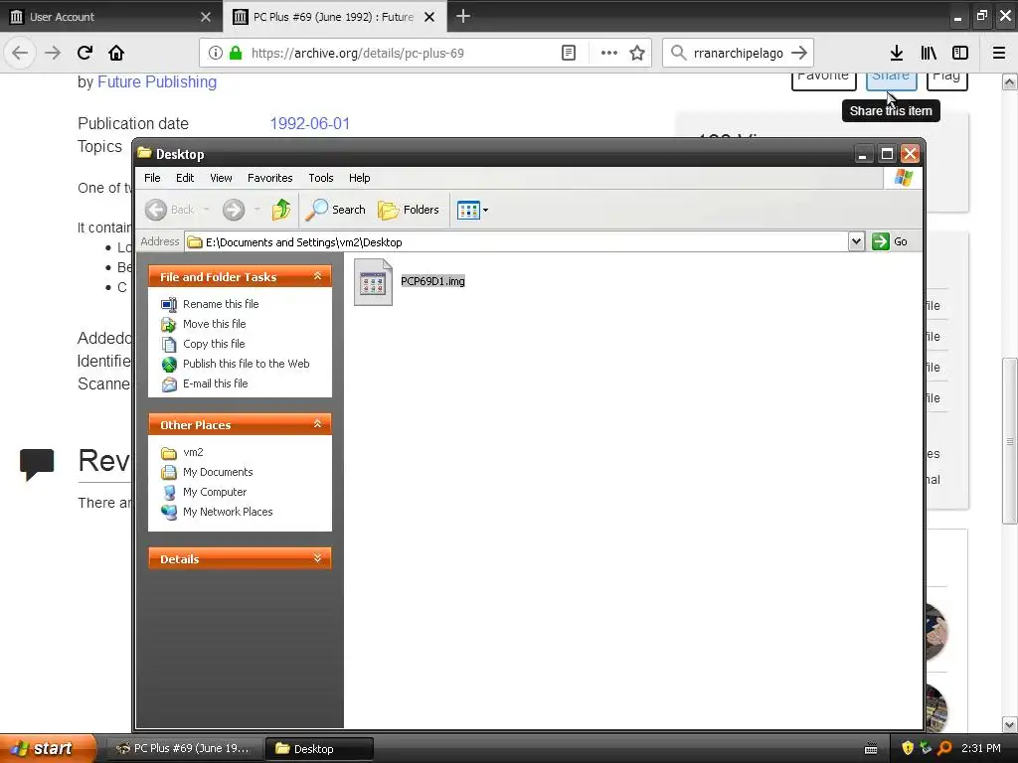Open My Documents in Other Places
The height and width of the screenshot is (763, 1018).
tap(218, 472)
